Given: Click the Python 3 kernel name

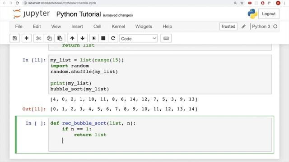Looking at the screenshot, I should pyautogui.click(x=261, y=27).
